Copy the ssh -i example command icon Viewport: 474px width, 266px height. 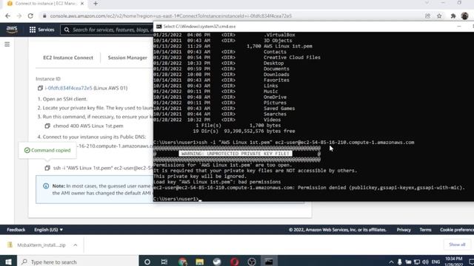[x=47, y=168]
